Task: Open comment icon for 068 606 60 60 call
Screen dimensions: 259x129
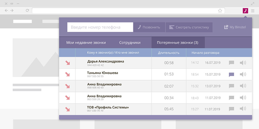Action: point(231,86)
